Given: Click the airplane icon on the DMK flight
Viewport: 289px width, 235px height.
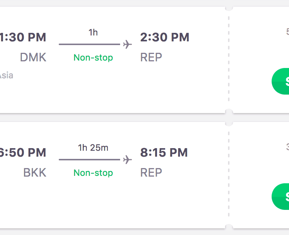Looking at the screenshot, I should coord(127,44).
